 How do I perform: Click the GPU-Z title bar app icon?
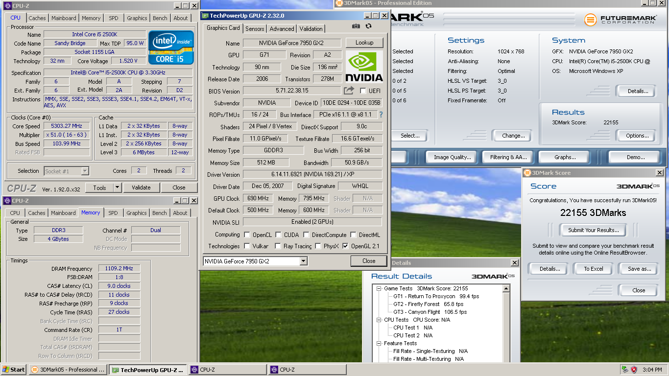pyautogui.click(x=205, y=16)
